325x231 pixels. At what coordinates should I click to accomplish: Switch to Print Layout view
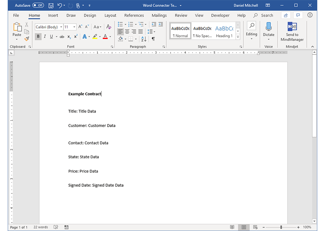coord(244,227)
